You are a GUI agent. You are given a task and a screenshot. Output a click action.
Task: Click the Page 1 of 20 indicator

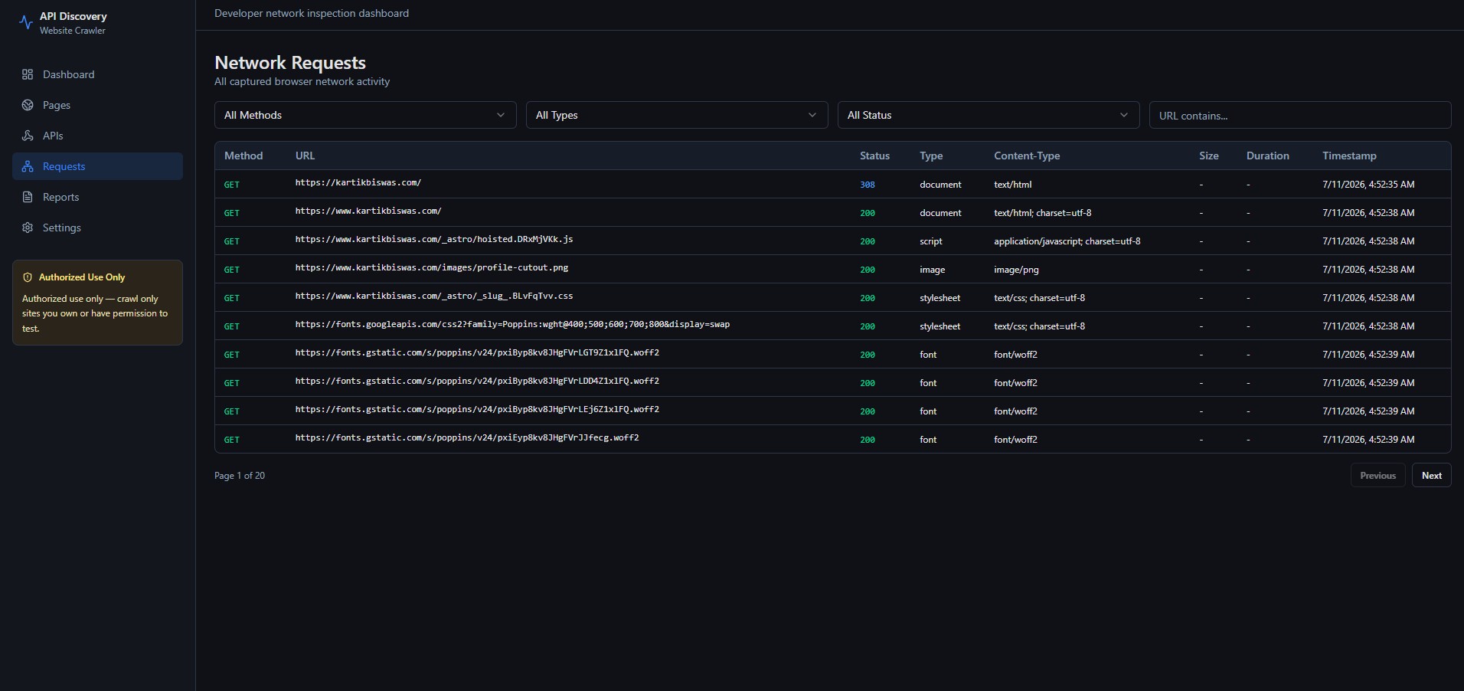[240, 476]
